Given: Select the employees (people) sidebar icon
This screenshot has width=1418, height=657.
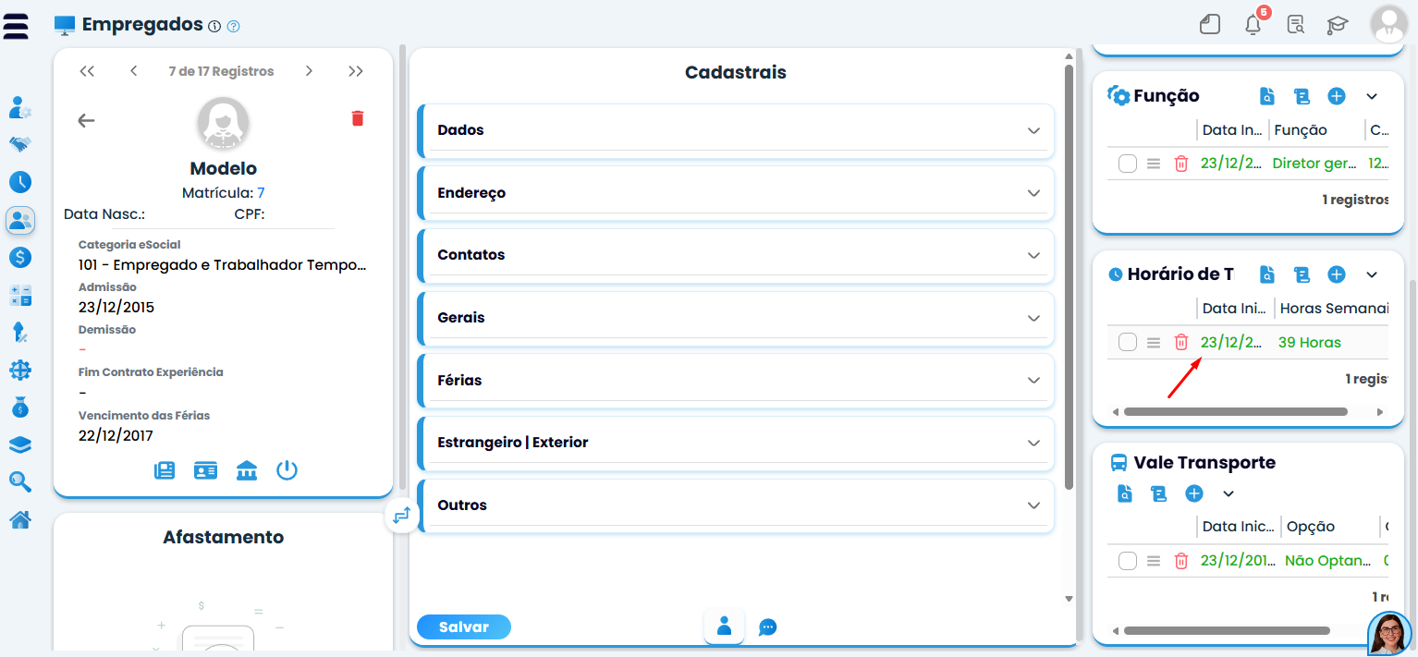Looking at the screenshot, I should click(x=20, y=220).
